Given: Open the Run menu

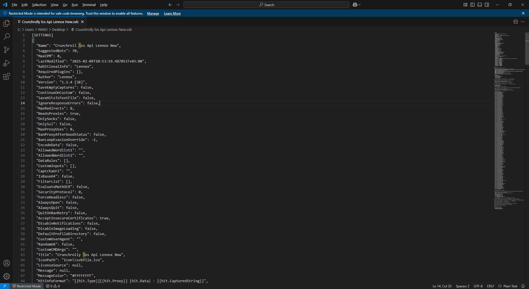Looking at the screenshot, I should [x=75, y=5].
